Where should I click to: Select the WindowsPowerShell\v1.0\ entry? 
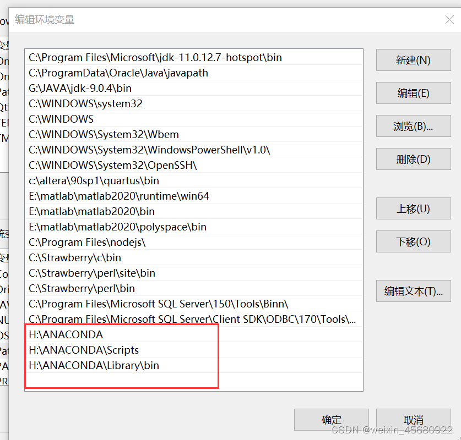(194, 150)
